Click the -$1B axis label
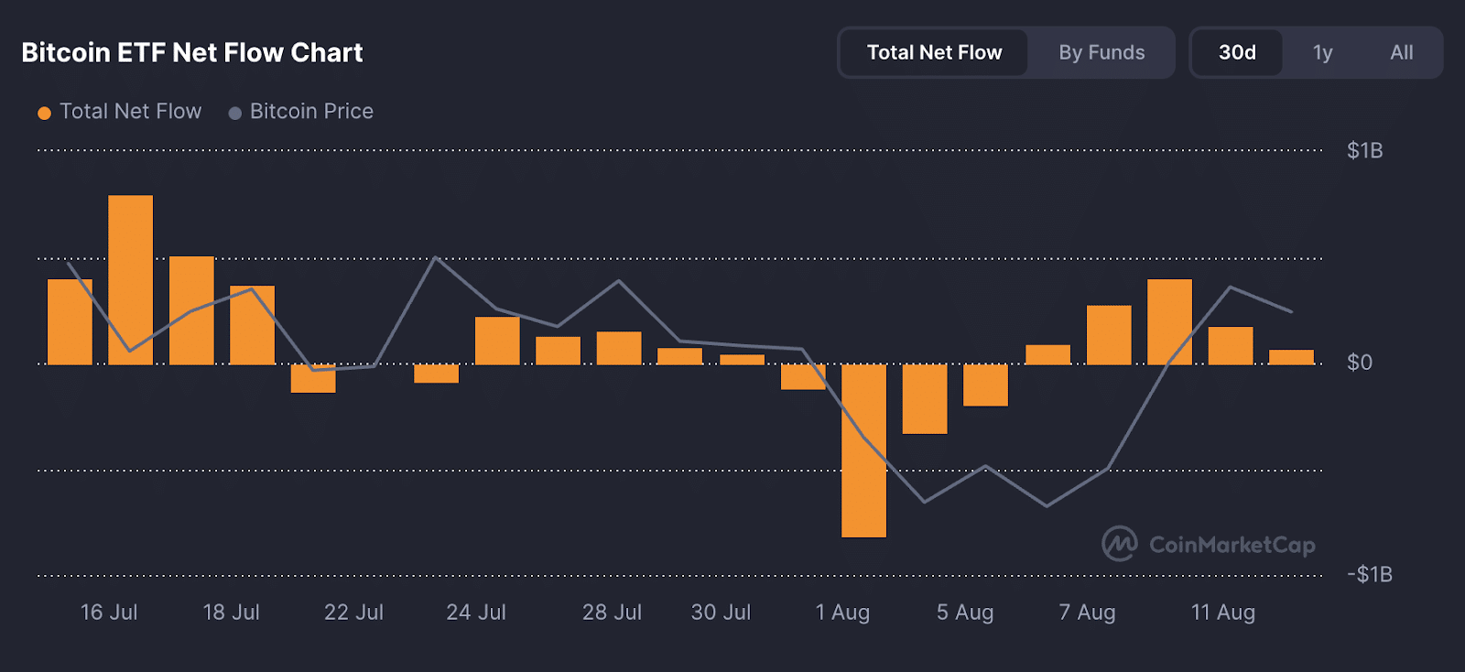Screen dimensions: 1465x672 1371,574
